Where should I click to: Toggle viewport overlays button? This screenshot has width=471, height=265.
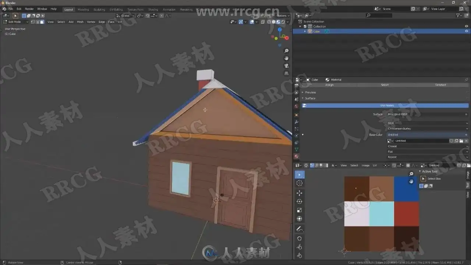[x=252, y=22]
